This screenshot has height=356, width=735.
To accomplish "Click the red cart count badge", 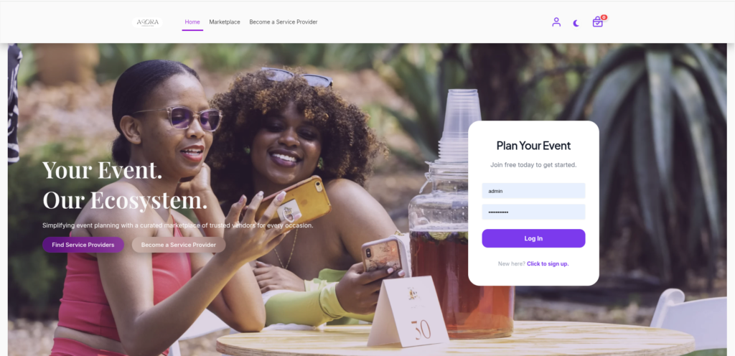I will [x=604, y=17].
